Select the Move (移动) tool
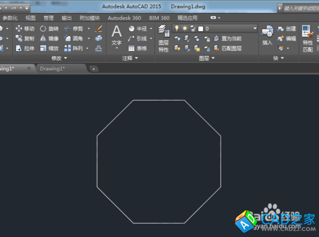The image size is (319, 237). (25, 29)
